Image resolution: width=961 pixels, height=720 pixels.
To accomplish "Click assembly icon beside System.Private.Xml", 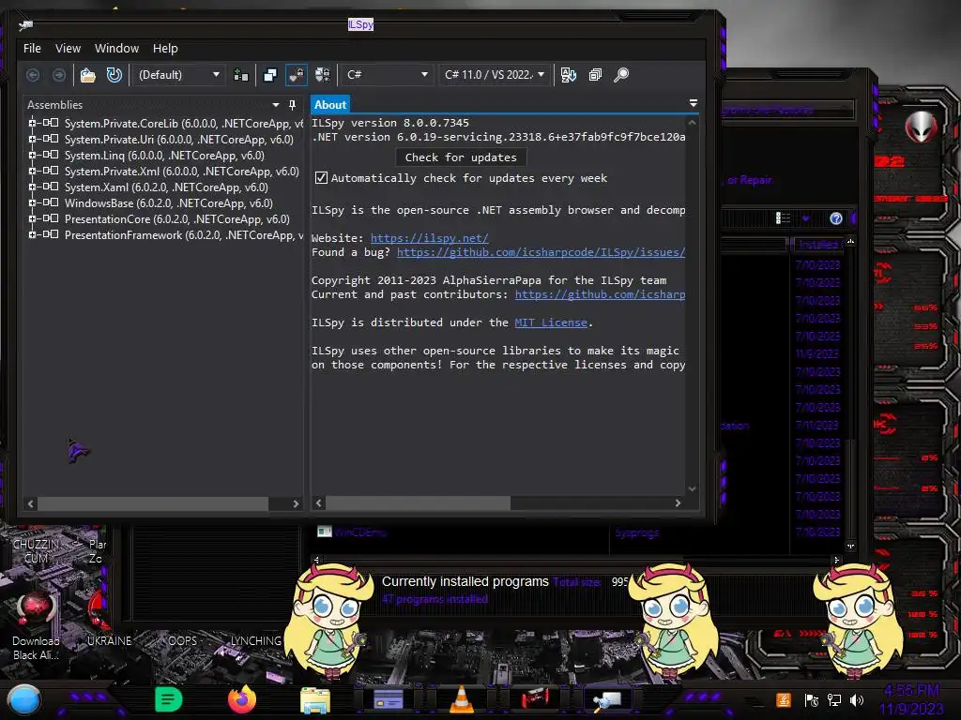I will tap(51, 171).
